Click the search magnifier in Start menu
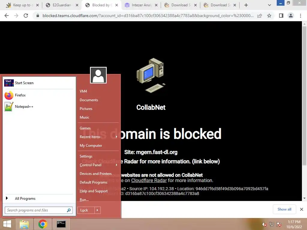Screen dimensions: 307x230 click(x=69, y=210)
